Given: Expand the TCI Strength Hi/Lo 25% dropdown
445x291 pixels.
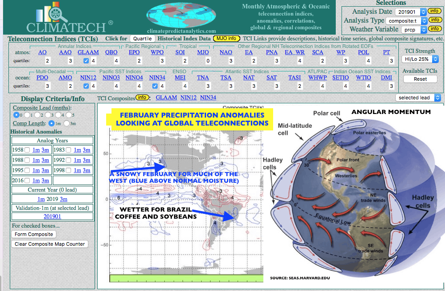Looking at the screenshot, I should [x=419, y=59].
